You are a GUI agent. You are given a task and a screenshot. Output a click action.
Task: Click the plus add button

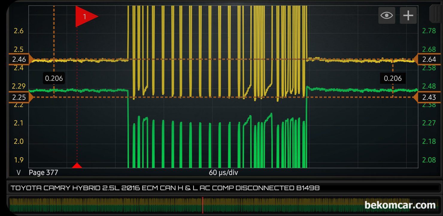[408, 15]
